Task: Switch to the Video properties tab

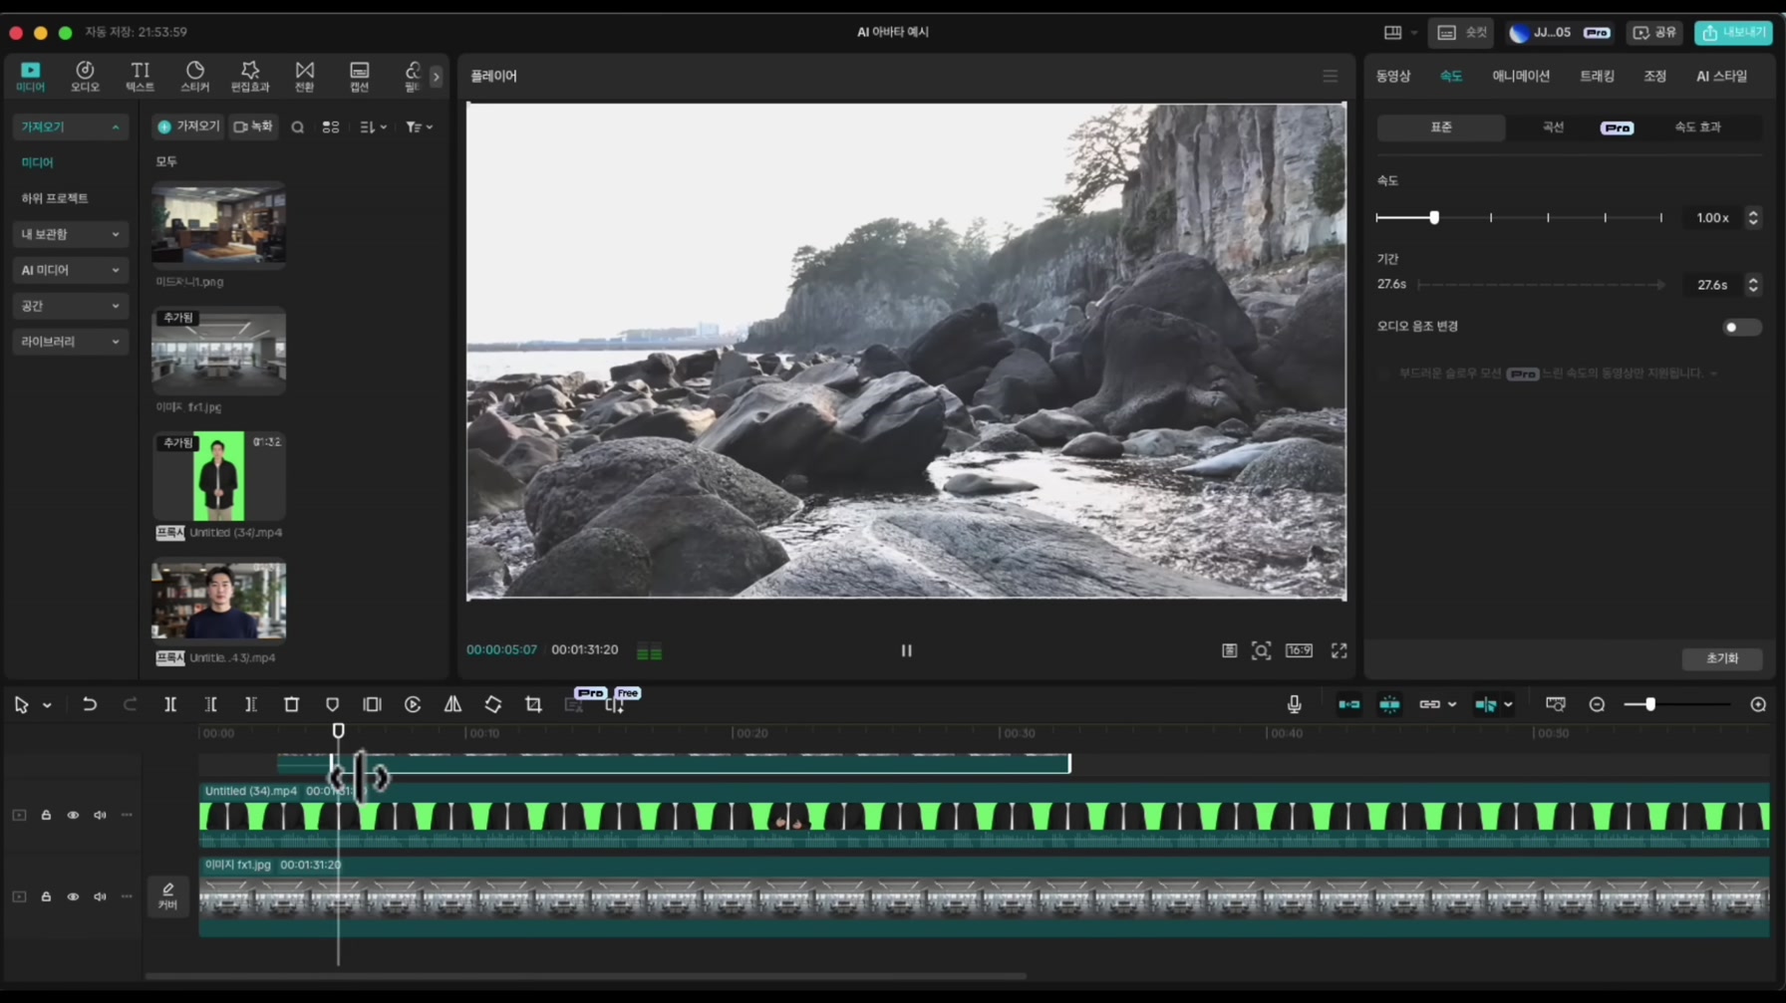Action: click(x=1393, y=76)
